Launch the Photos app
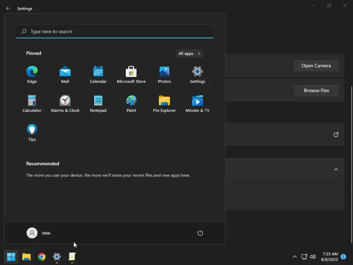 click(x=164, y=75)
